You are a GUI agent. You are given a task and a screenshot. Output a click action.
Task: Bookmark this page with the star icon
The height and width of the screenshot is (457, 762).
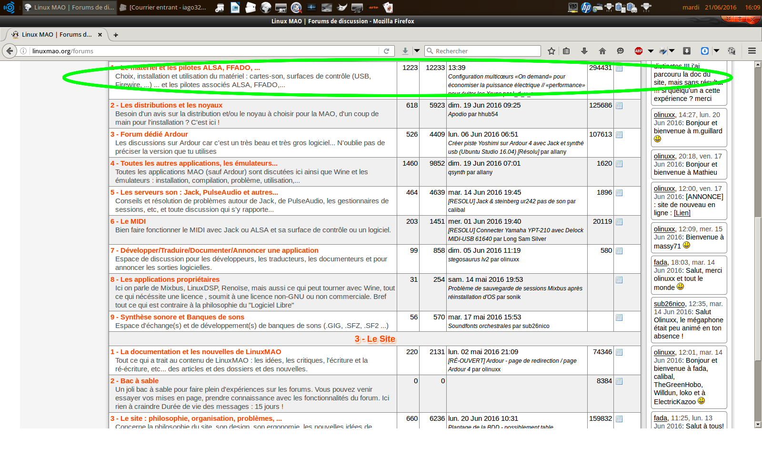pos(551,51)
